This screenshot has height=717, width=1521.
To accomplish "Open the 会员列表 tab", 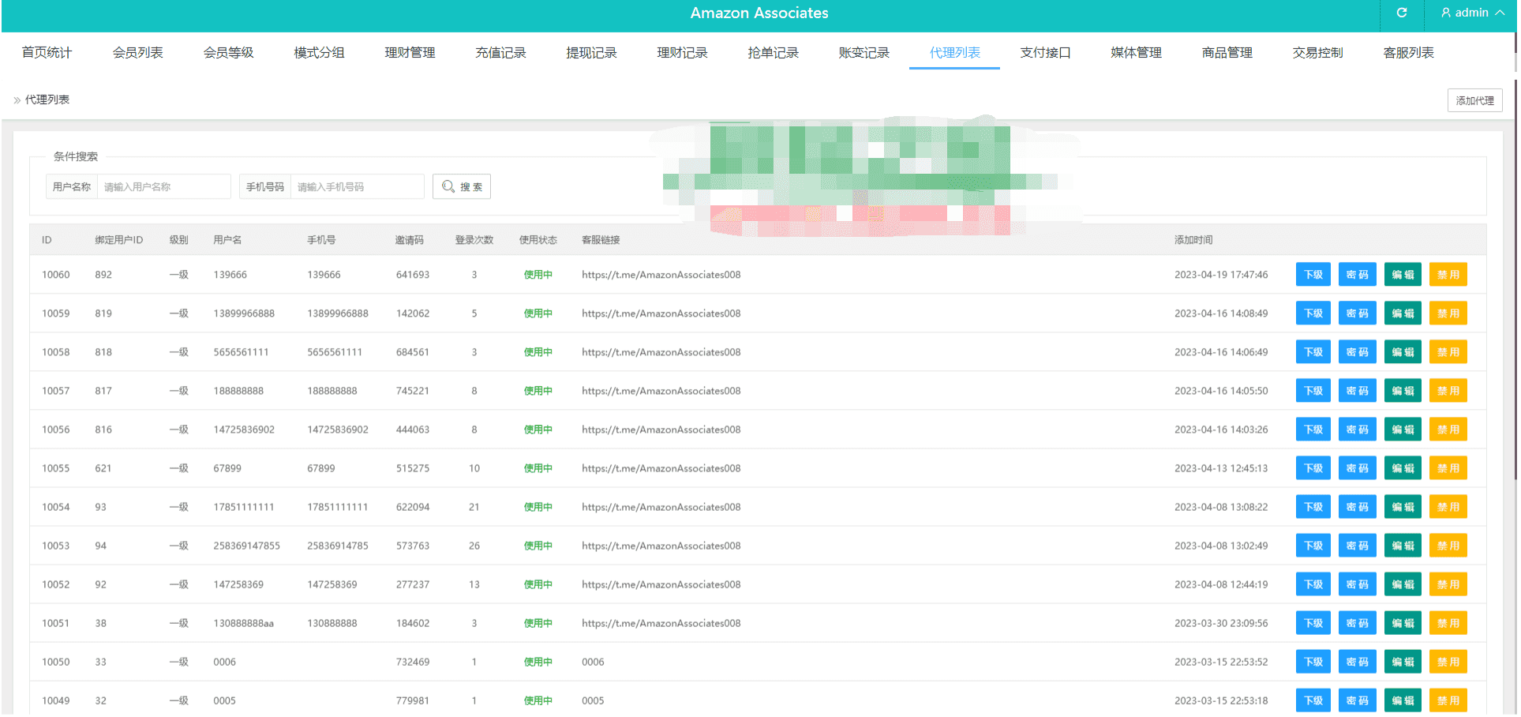I will [x=137, y=53].
